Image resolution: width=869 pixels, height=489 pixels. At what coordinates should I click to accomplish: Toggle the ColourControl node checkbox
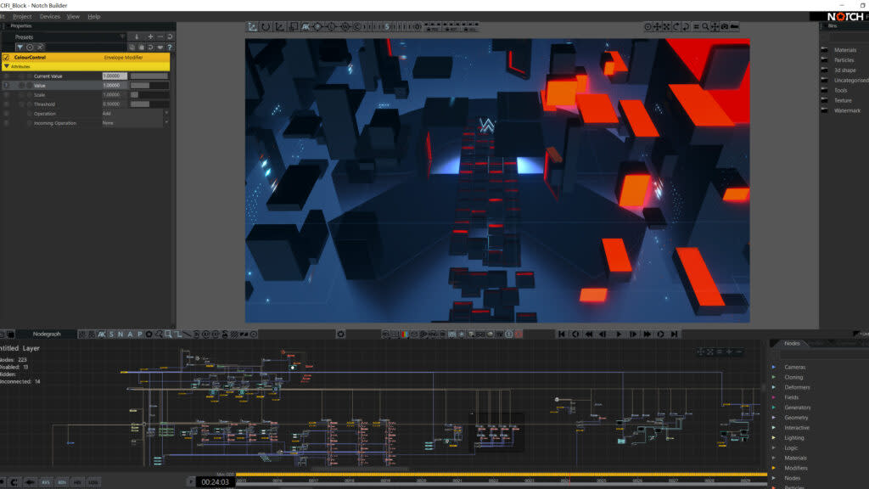coord(6,57)
